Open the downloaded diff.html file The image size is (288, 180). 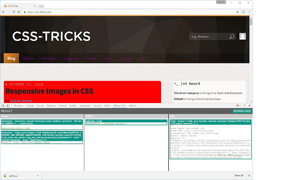click(x=13, y=176)
